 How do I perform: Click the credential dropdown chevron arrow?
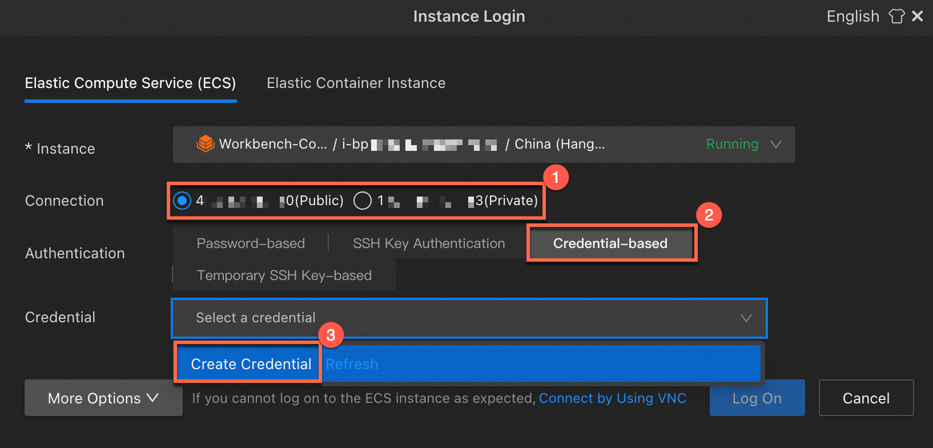click(x=746, y=318)
